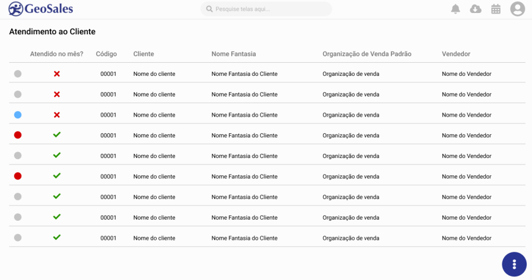Screen dimensions: 532x280
Task: Click the green check in the last row
Action: (57, 237)
